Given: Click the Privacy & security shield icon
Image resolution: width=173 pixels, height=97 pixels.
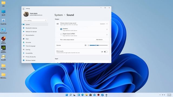Looking at the screenshot, I should coord(24,57).
